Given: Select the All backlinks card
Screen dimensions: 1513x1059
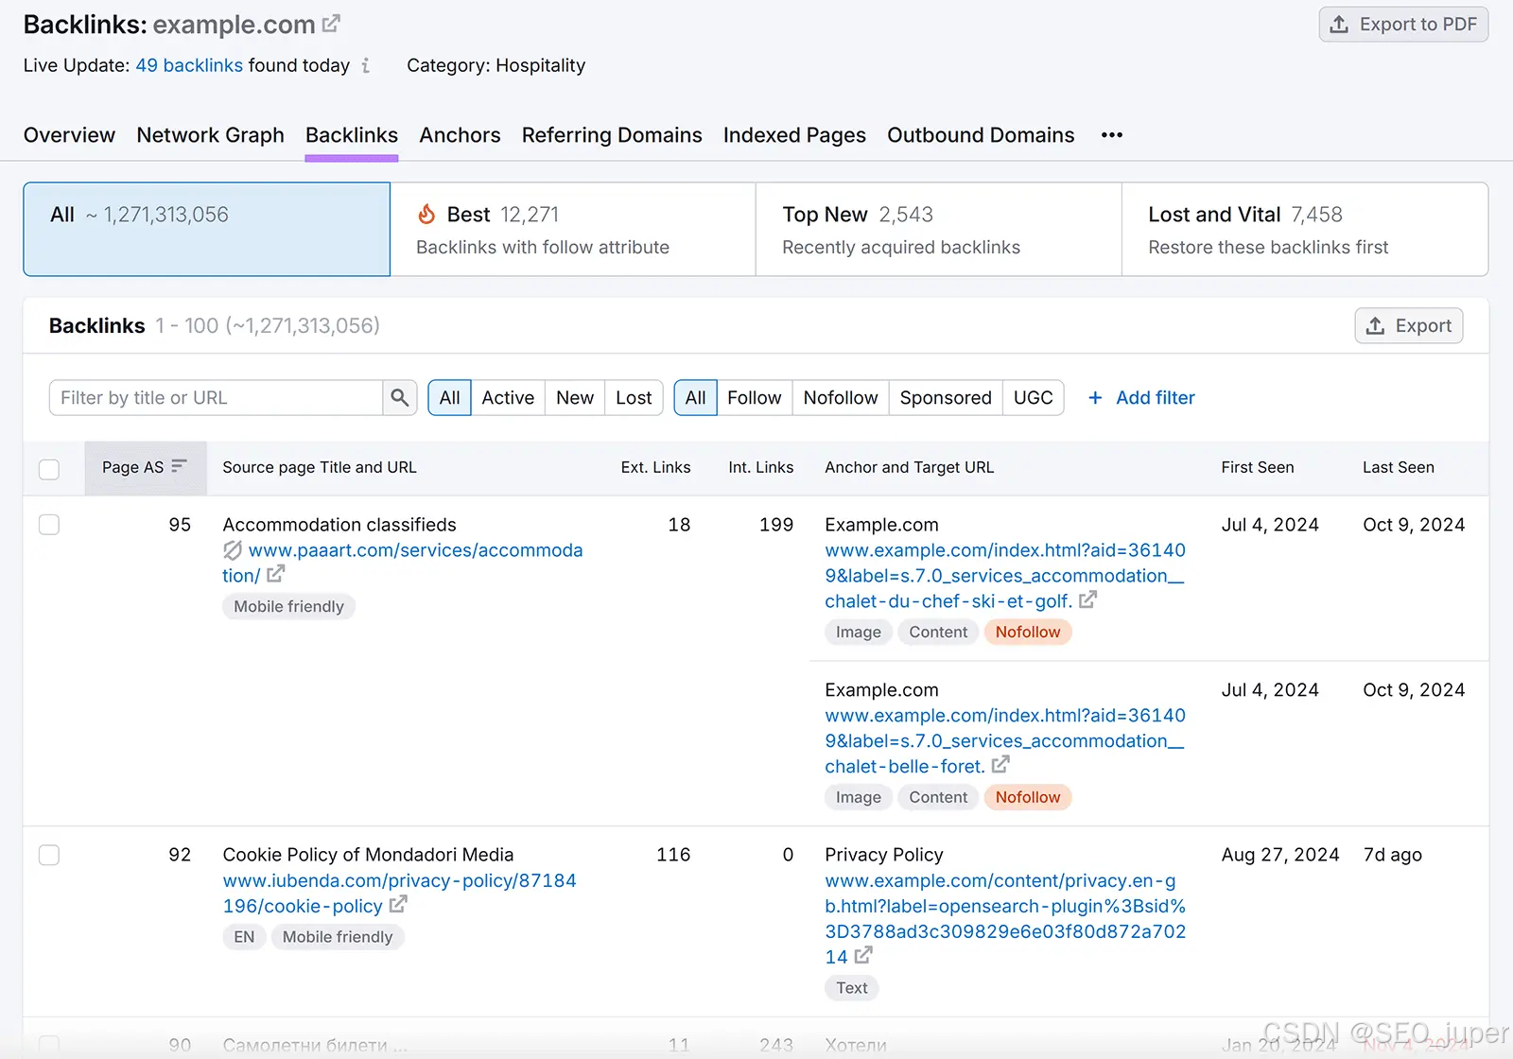Looking at the screenshot, I should pyautogui.click(x=207, y=230).
